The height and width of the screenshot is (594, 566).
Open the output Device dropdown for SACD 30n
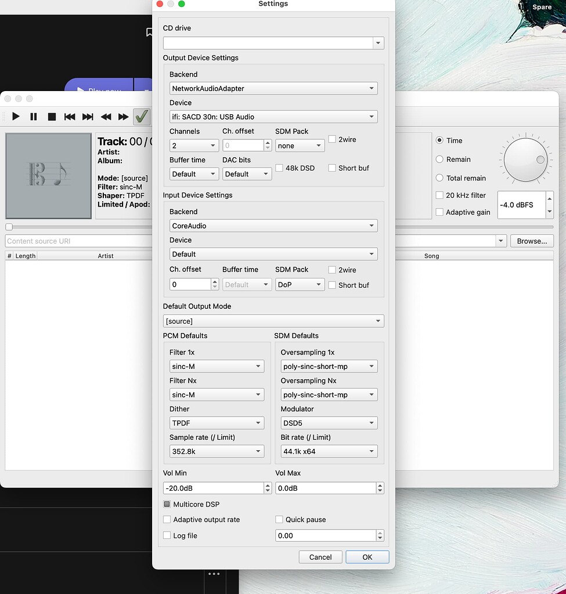click(273, 116)
